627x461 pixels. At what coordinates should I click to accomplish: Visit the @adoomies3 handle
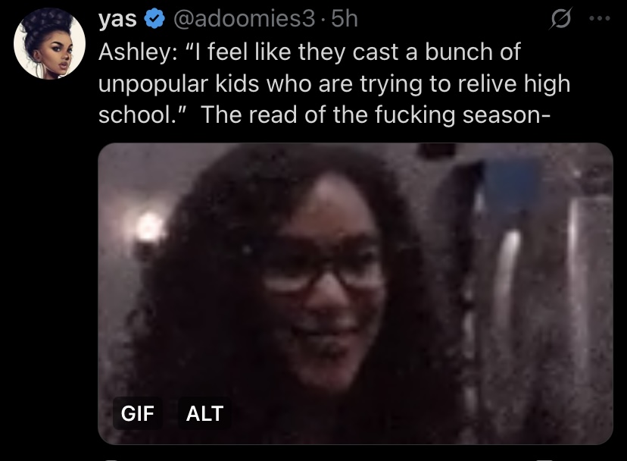point(245,19)
